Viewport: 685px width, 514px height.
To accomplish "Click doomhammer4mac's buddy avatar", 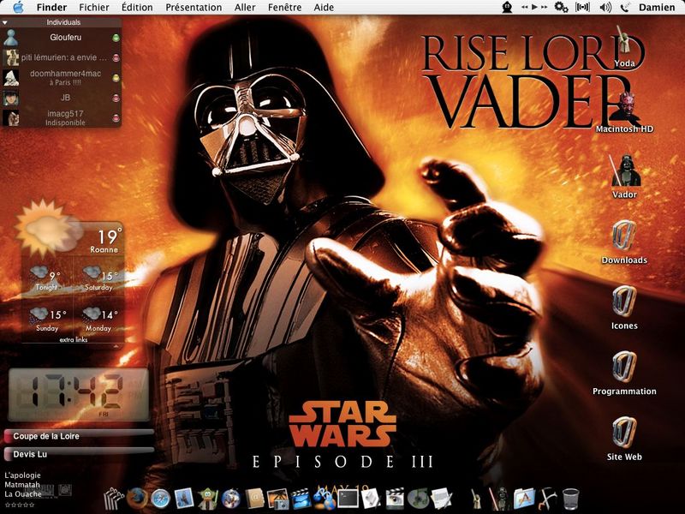I will 11,77.
